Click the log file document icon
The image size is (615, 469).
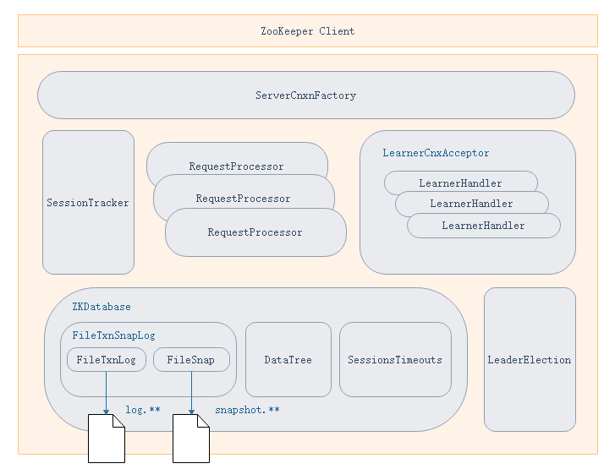click(107, 439)
